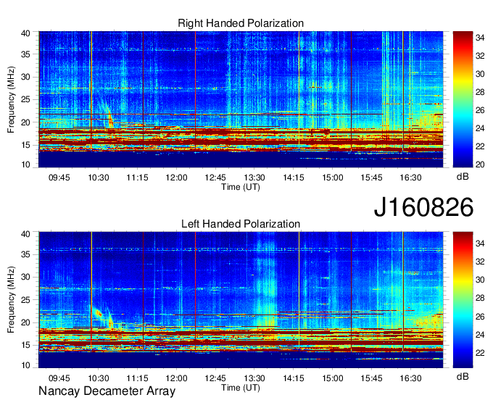Click "Frequency (MHz)" axis label of Left Handed plot
This screenshot has height=400, width=493.
tap(11, 300)
